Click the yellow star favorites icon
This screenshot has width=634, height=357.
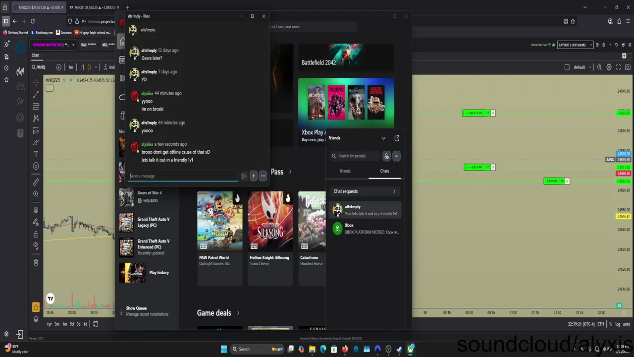[x=36, y=307]
